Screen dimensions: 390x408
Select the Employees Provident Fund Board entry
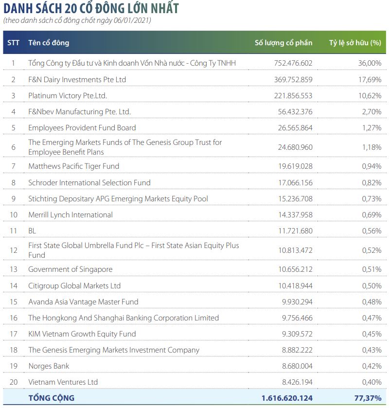coord(82,127)
